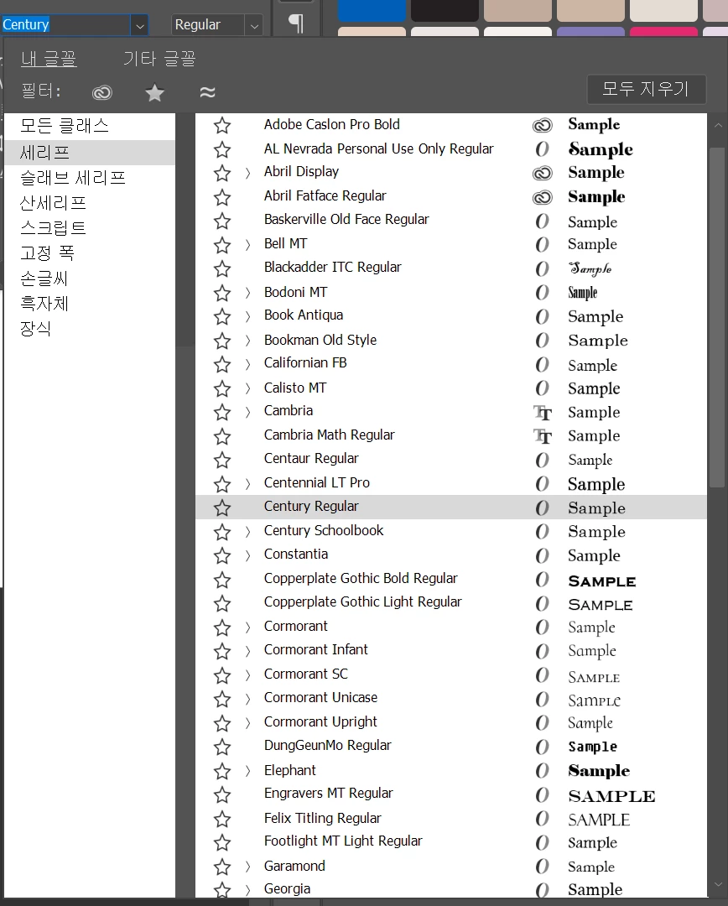The height and width of the screenshot is (906, 728).
Task: Click OpenType icon in Century Regular row
Action: pos(542,508)
